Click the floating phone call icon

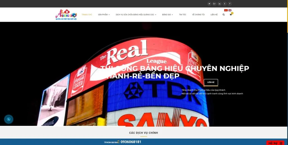click(x=9, y=120)
